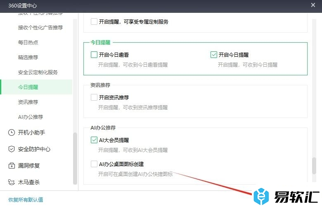The height and width of the screenshot is (207, 322).
Task: Click the main panel scrollbar thumb
Action: coord(314,166)
